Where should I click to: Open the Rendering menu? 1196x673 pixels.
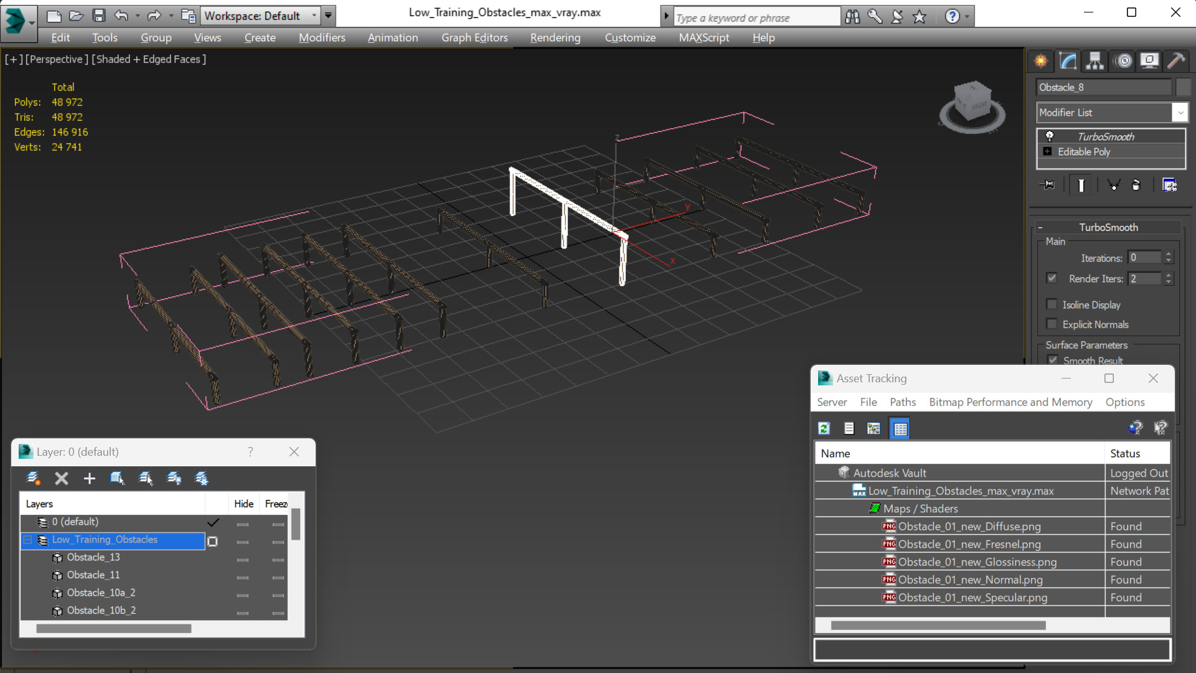pos(555,37)
